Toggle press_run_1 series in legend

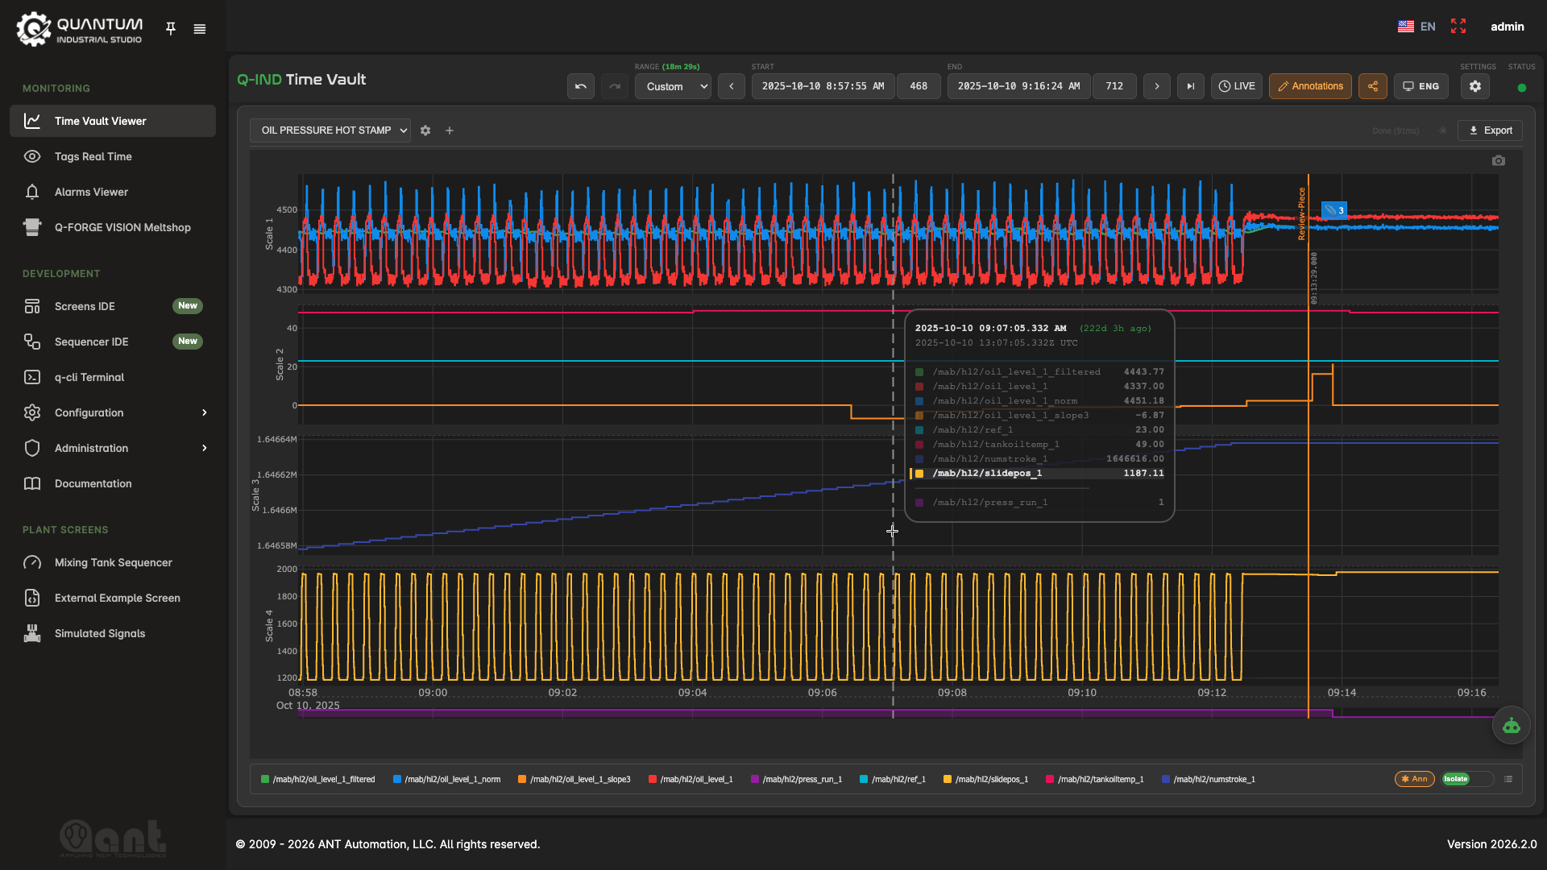797,779
